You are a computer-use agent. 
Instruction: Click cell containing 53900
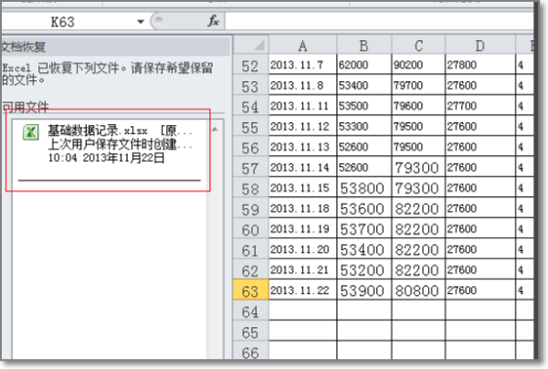coord(364,290)
